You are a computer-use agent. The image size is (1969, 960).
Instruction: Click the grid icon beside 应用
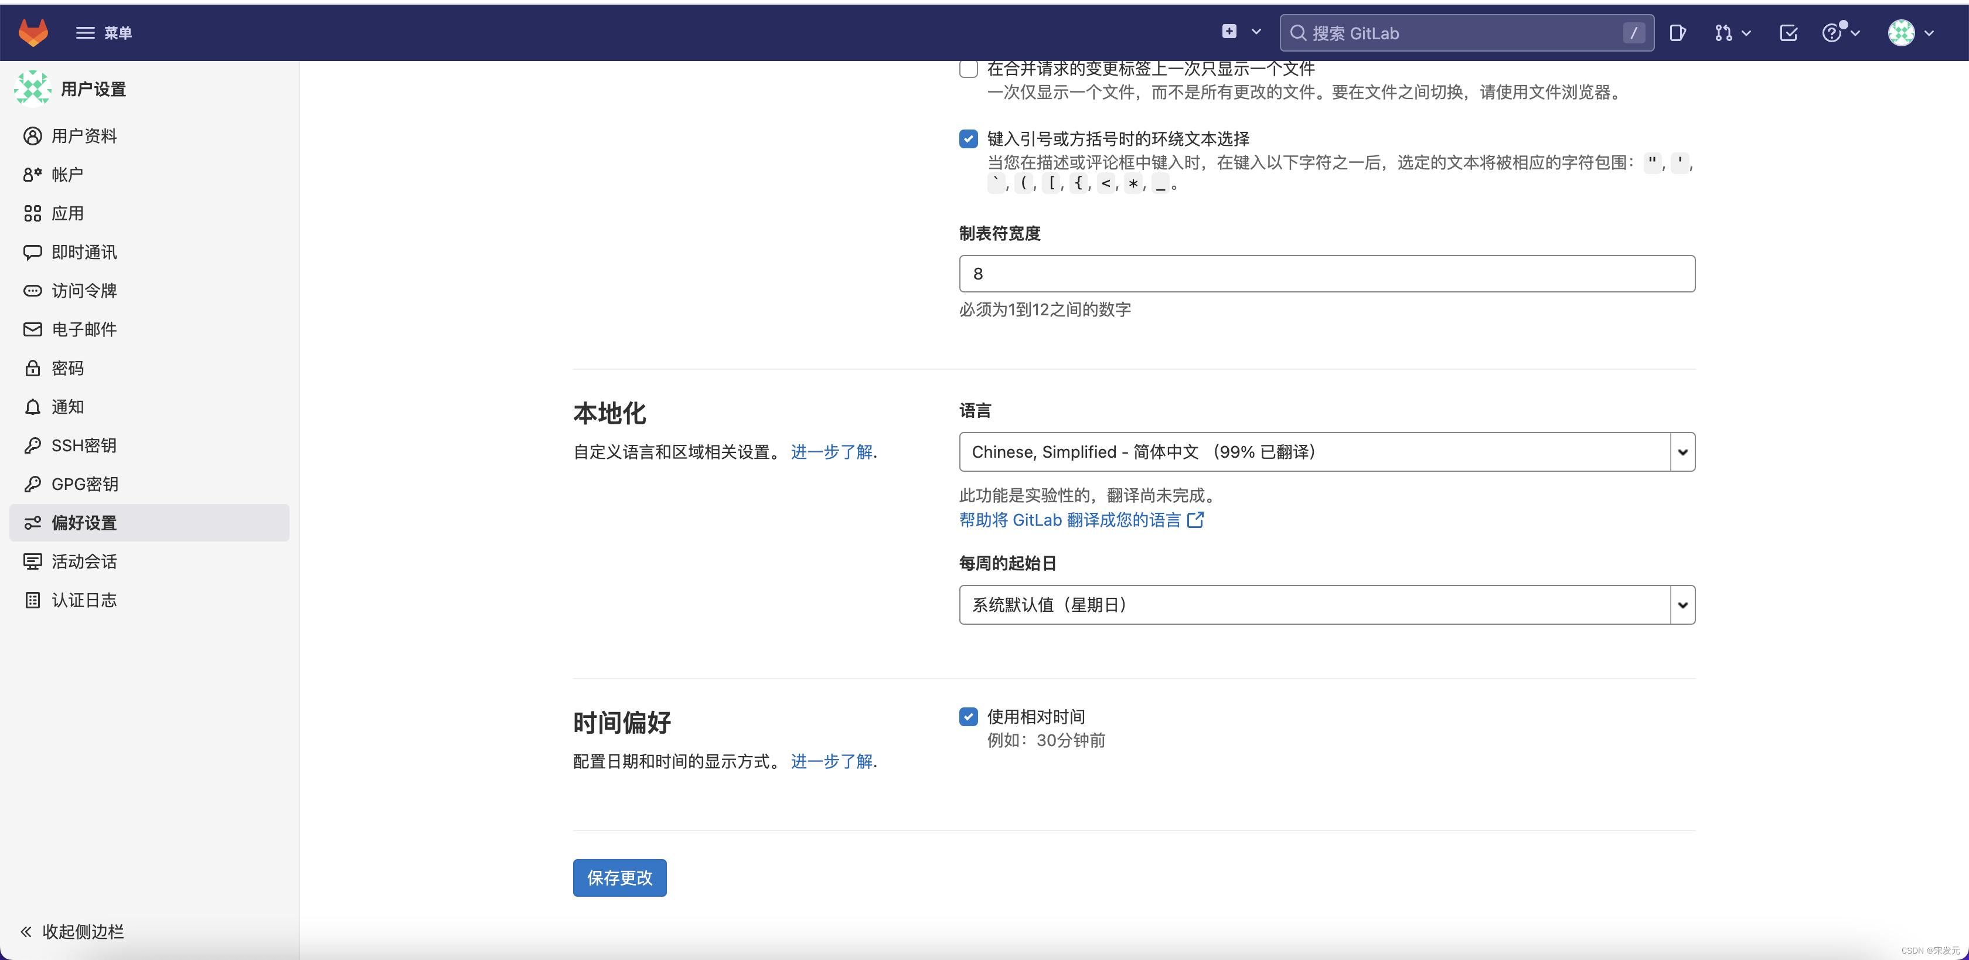pos(32,213)
